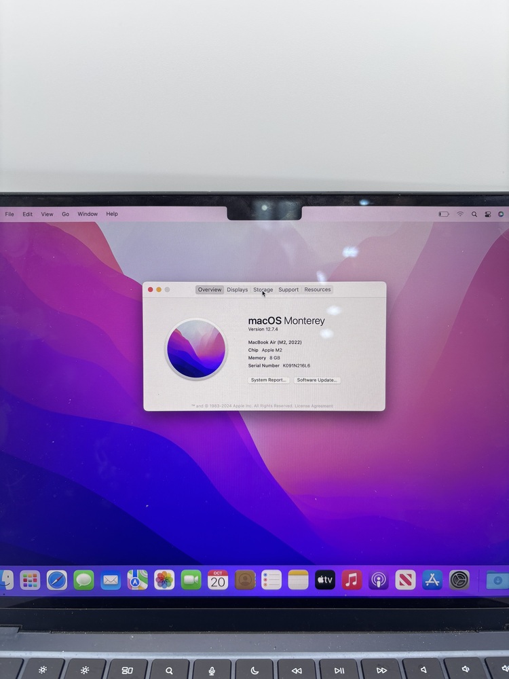
Task: Click the Wi-Fi status icon
Action: tap(460, 214)
